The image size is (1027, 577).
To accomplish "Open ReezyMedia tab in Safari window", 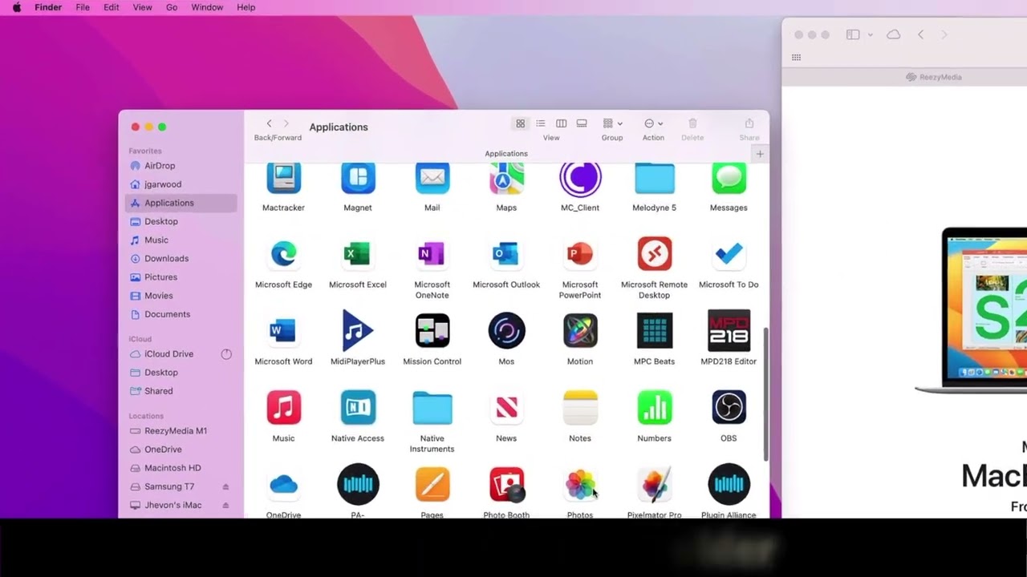I will pos(934,77).
